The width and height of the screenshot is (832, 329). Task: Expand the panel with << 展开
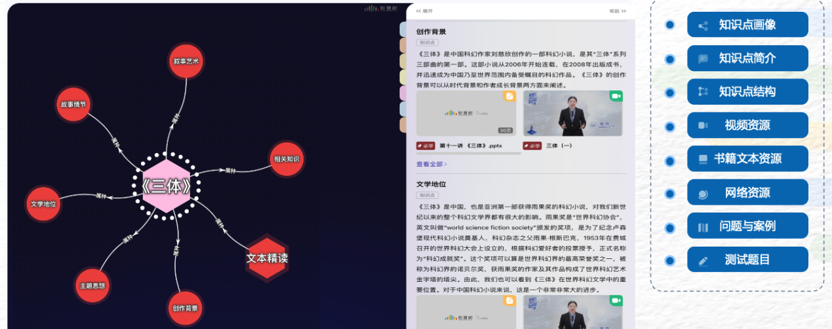click(424, 11)
